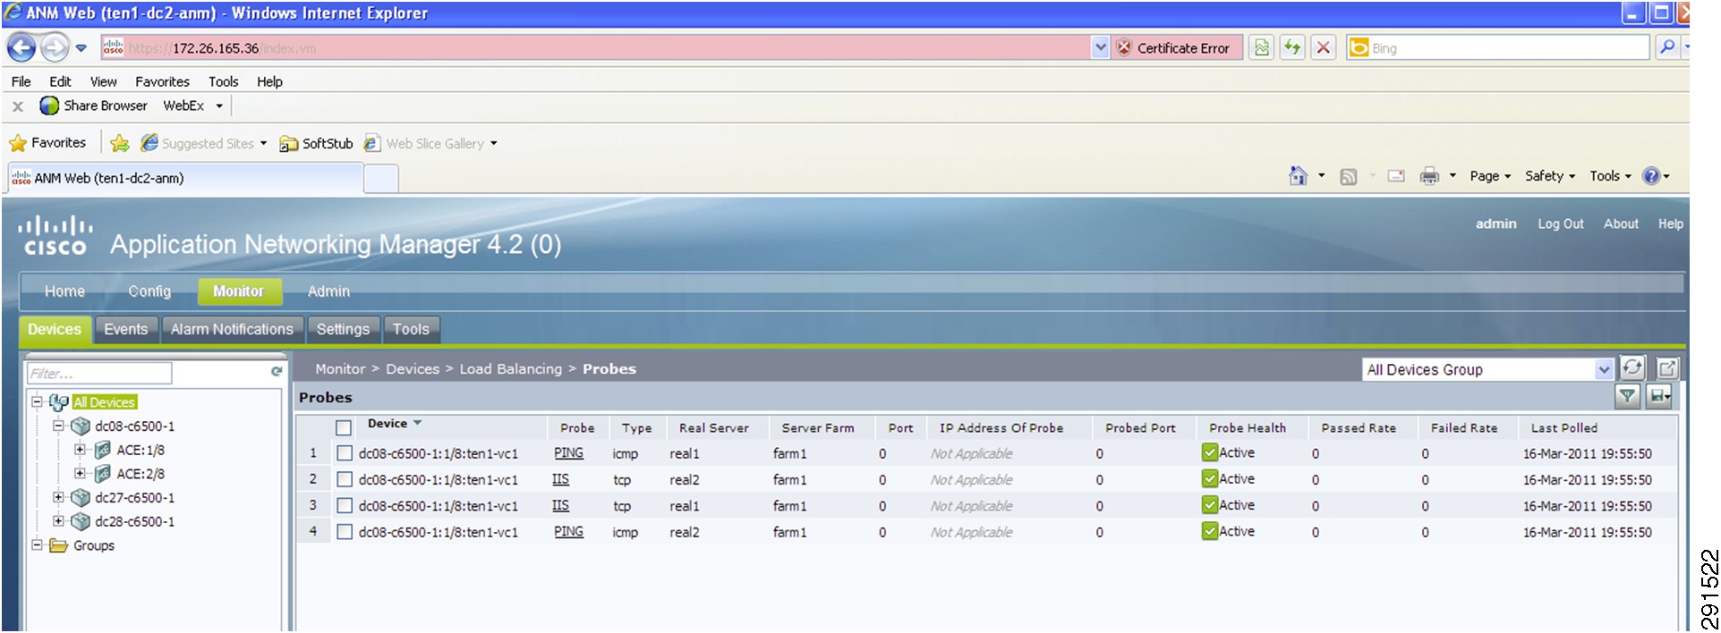The height and width of the screenshot is (633, 1721).
Task: Collapse the Groups tree node
Action: tap(37, 544)
